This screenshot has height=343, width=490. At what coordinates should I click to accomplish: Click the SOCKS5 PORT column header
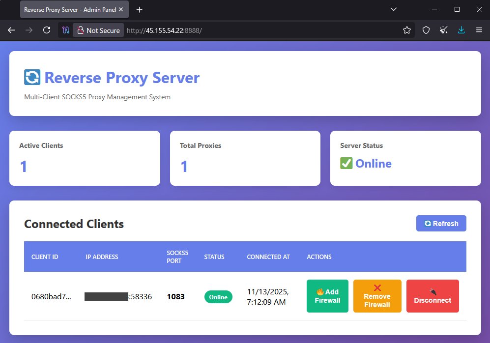tap(177, 257)
